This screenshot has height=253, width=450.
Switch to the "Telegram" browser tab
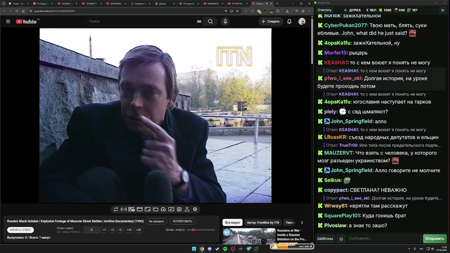[x=141, y=4]
